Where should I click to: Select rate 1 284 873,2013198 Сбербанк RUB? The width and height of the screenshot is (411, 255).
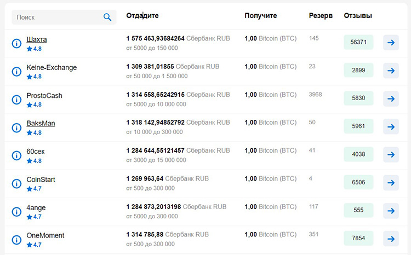176,207
